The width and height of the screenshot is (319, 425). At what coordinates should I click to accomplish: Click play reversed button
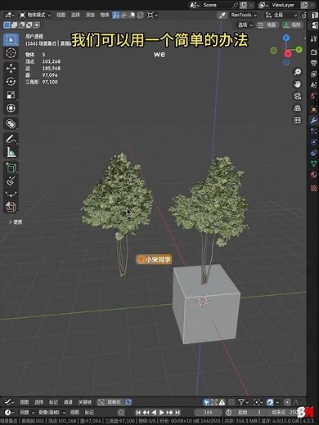point(154,412)
